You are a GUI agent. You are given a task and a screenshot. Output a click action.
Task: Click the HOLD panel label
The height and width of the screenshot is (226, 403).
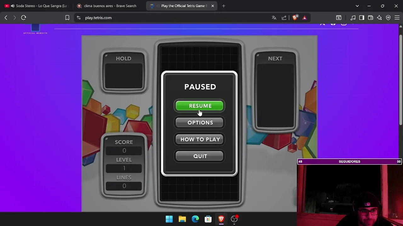pyautogui.click(x=123, y=59)
